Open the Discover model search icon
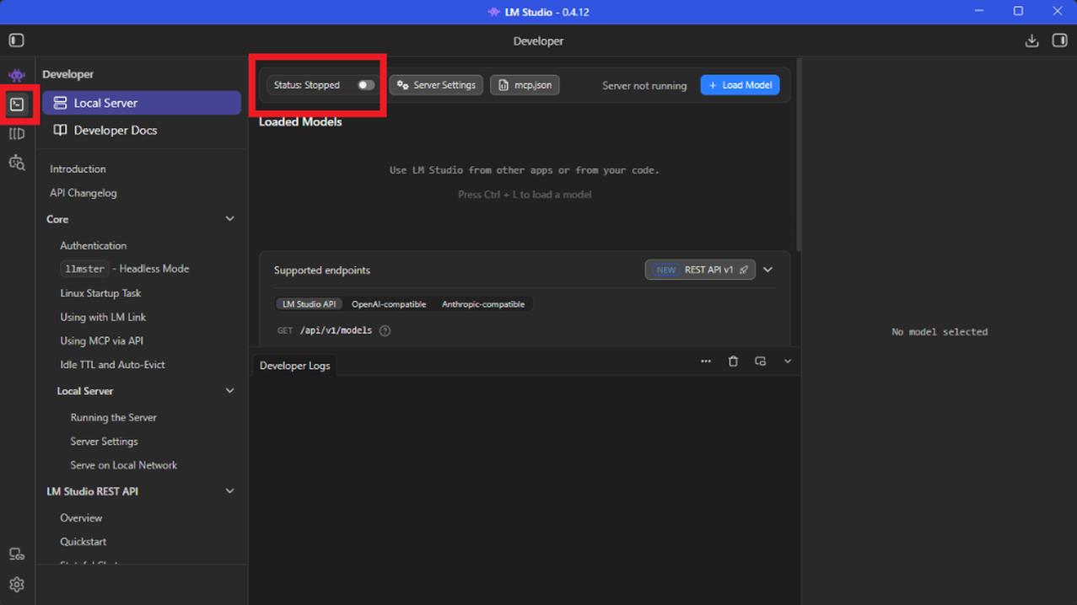The width and height of the screenshot is (1077, 605). pyautogui.click(x=16, y=163)
